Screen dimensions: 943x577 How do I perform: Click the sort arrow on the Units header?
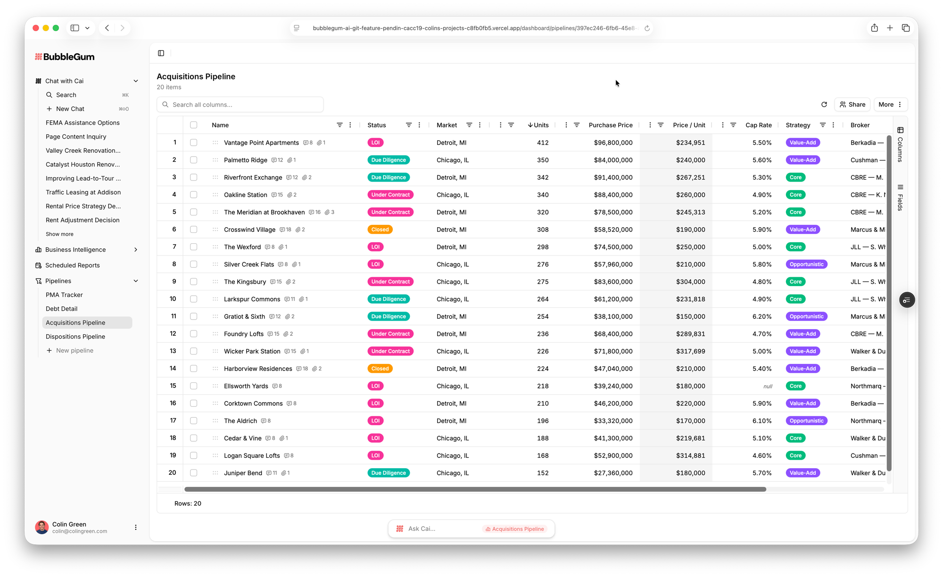(x=530, y=125)
